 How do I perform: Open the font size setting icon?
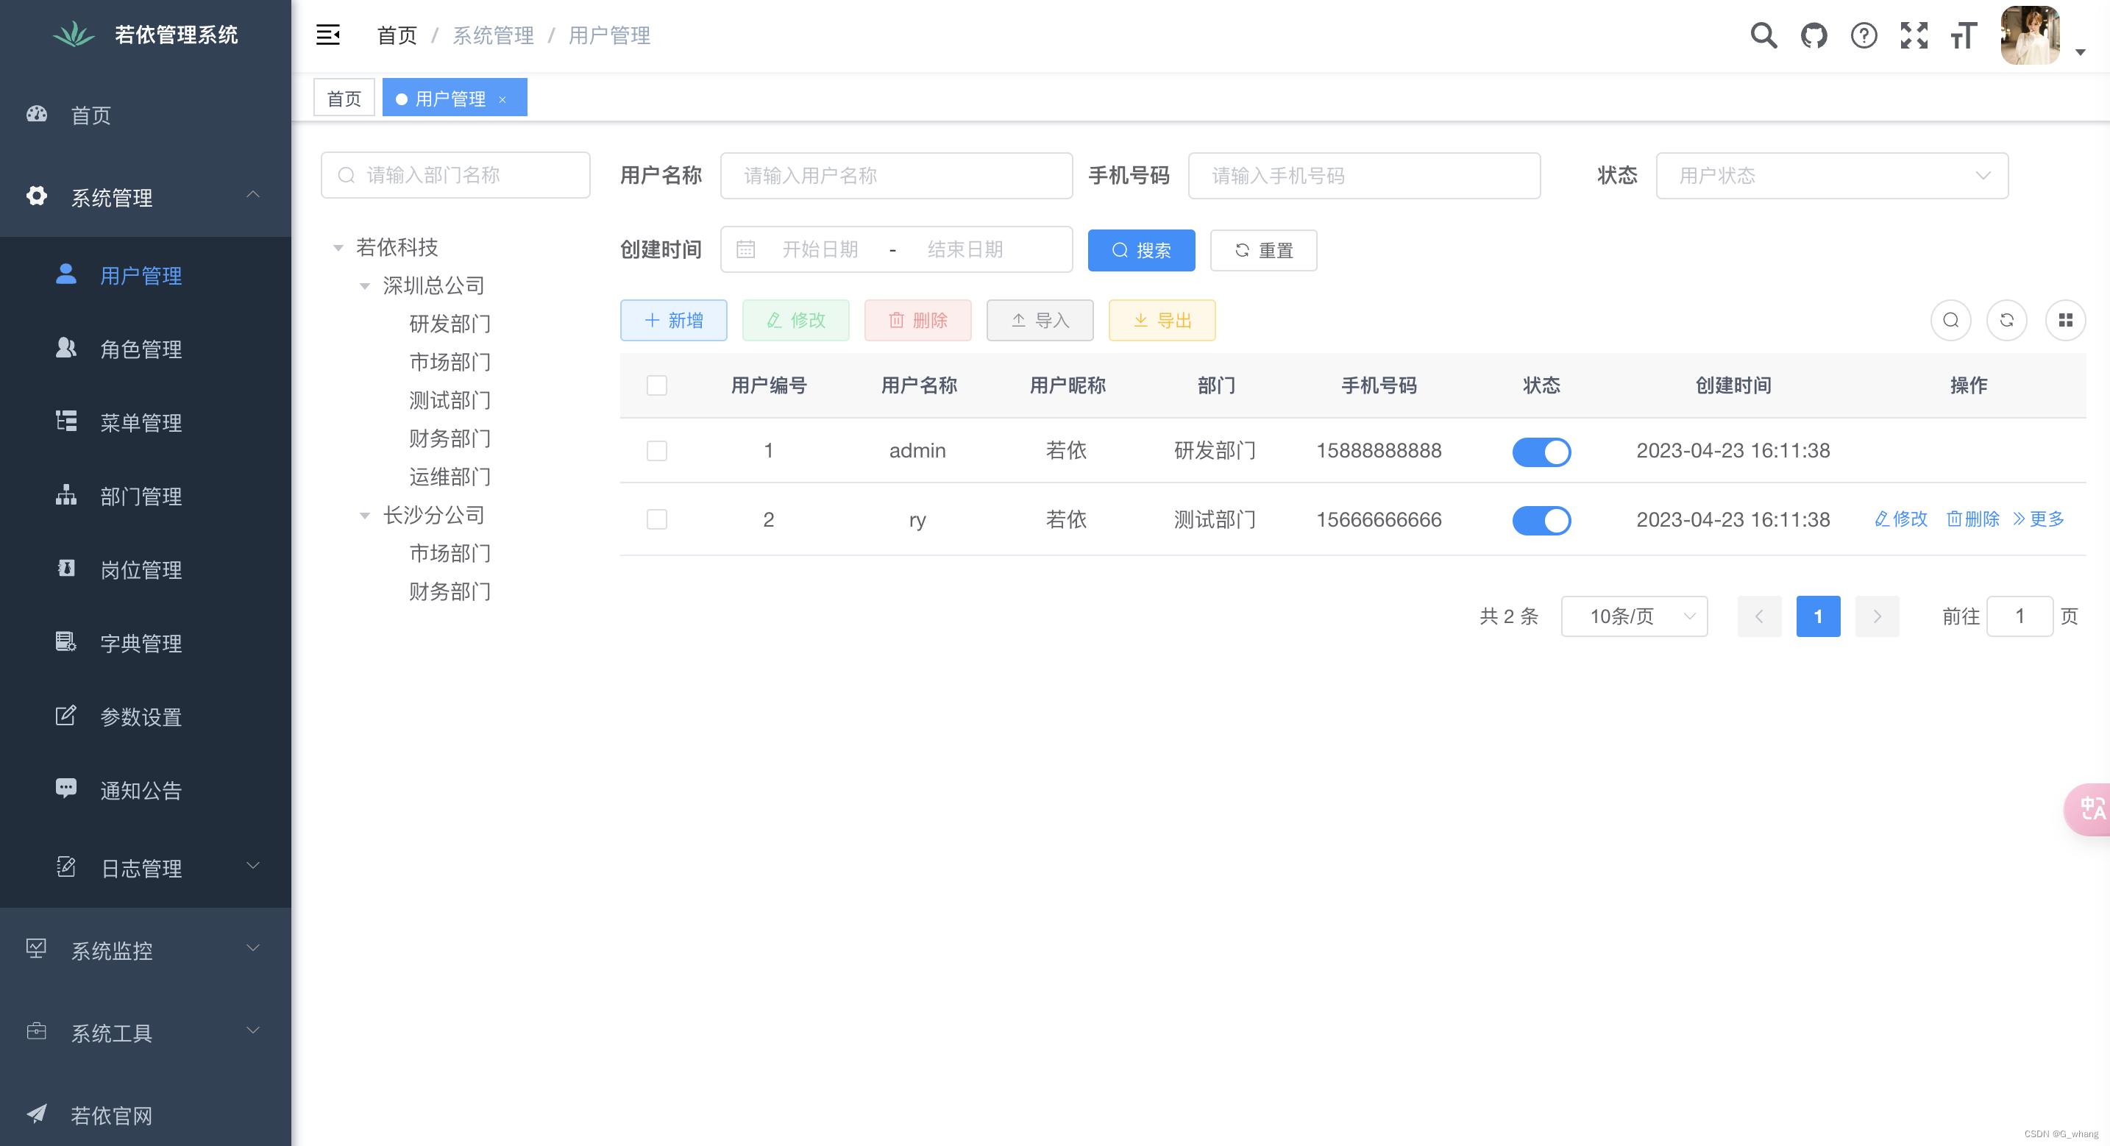1964,35
